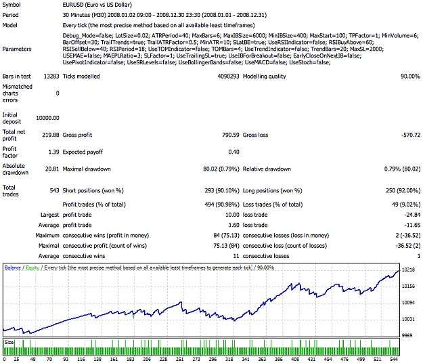Click the 10031 y-axis label

point(408,319)
